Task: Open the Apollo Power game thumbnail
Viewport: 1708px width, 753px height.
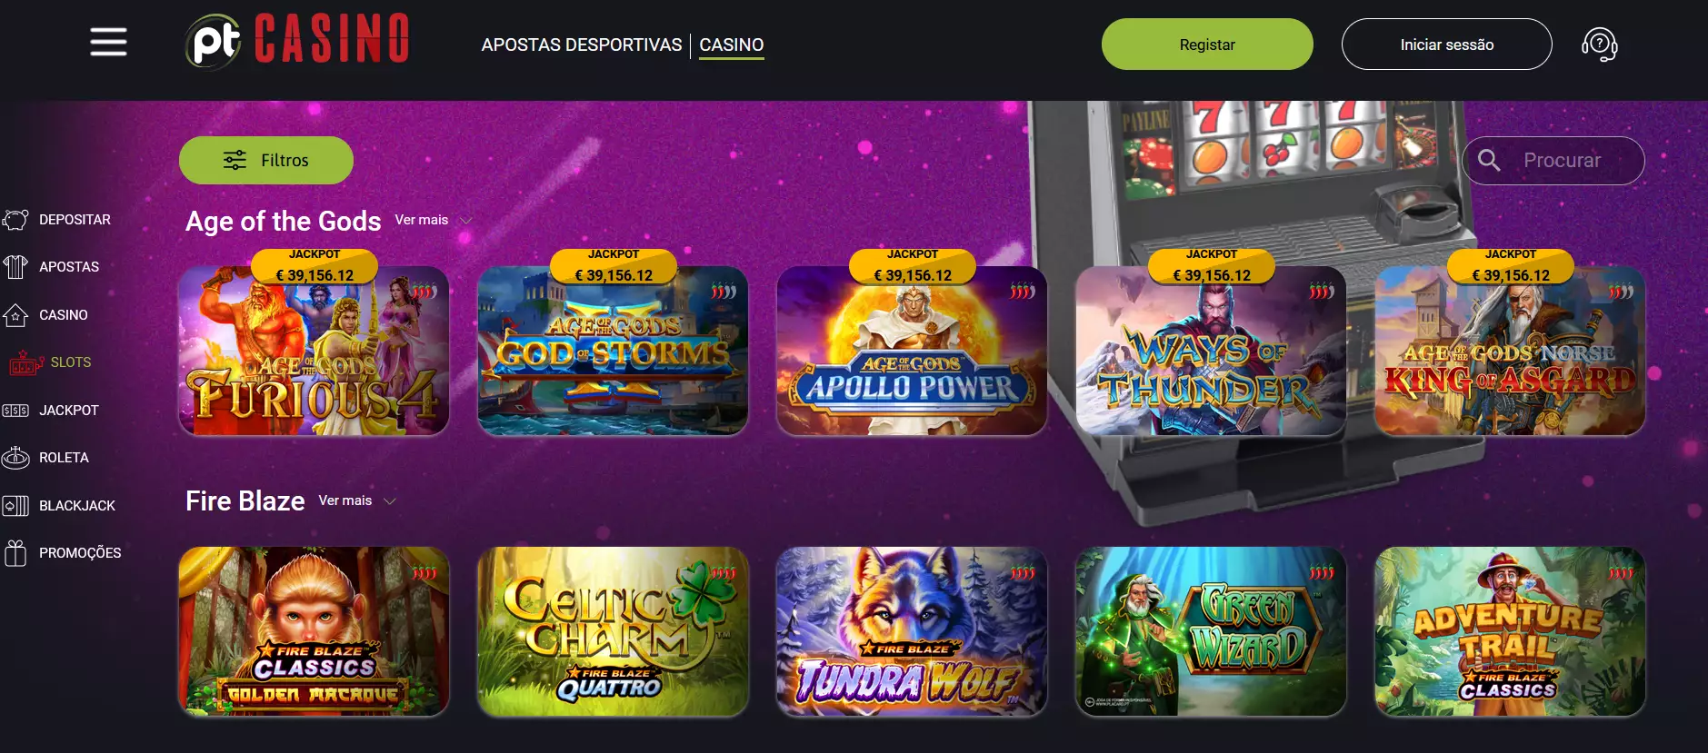Action: tap(912, 351)
